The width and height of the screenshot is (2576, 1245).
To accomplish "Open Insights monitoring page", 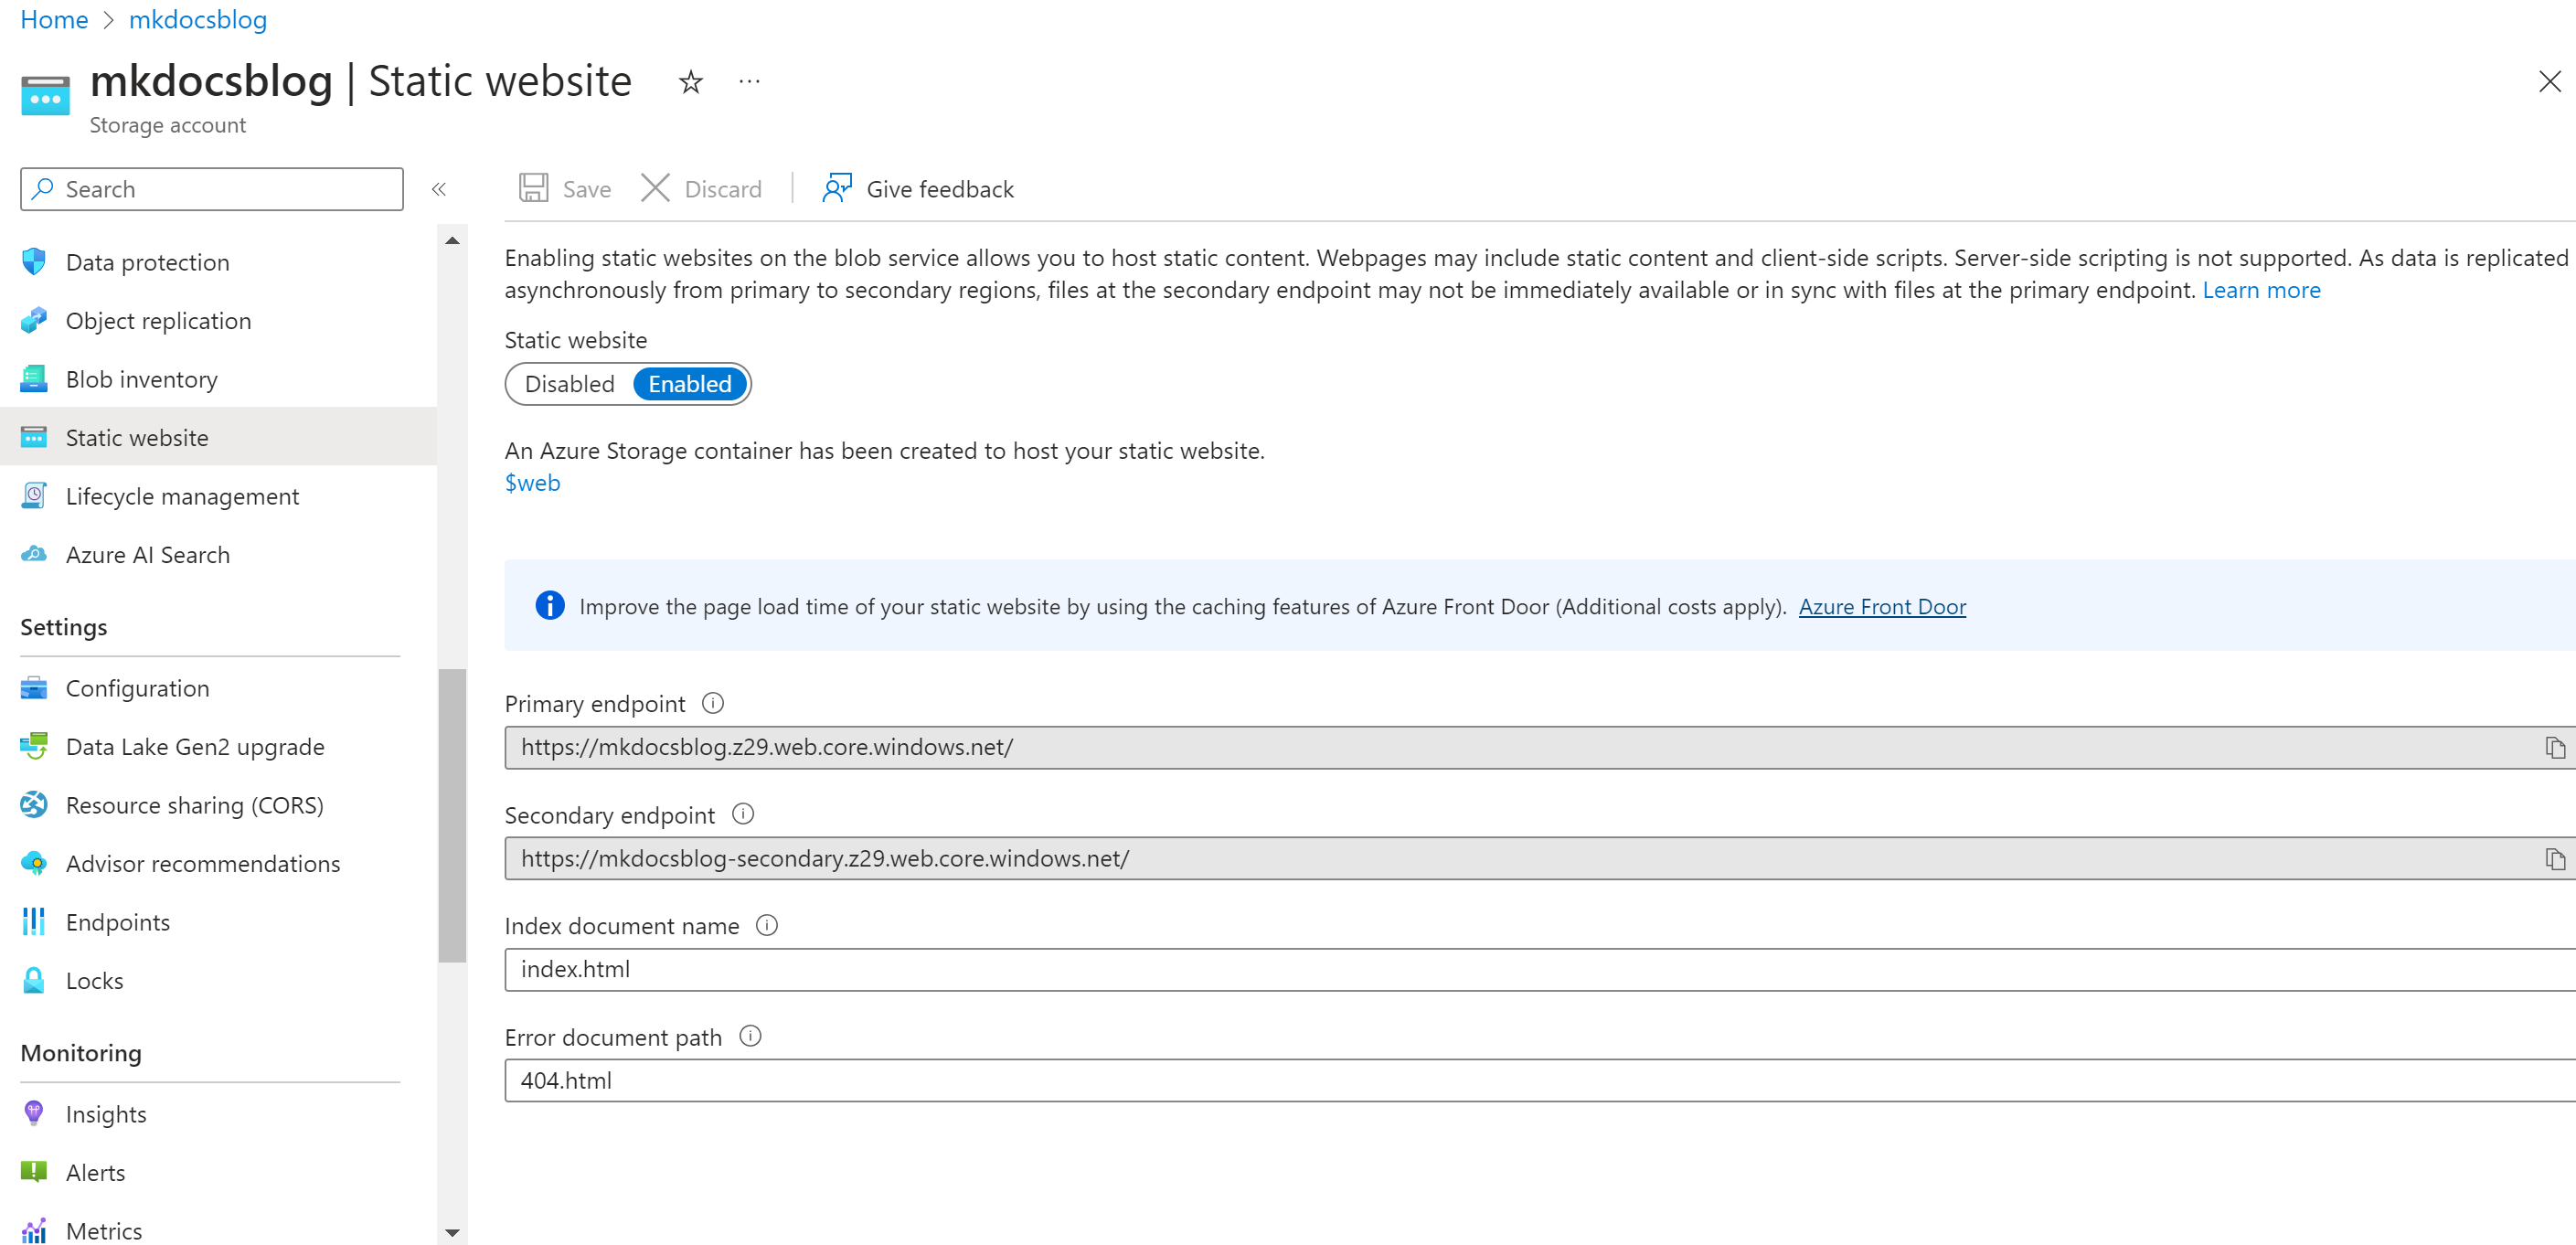I will [x=218, y=1114].
